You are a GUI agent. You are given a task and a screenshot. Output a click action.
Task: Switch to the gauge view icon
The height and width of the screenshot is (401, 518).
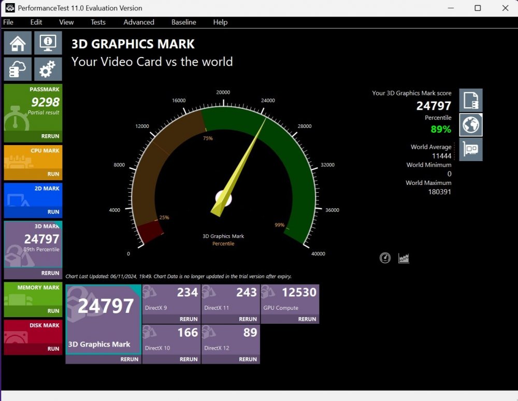[x=385, y=257]
